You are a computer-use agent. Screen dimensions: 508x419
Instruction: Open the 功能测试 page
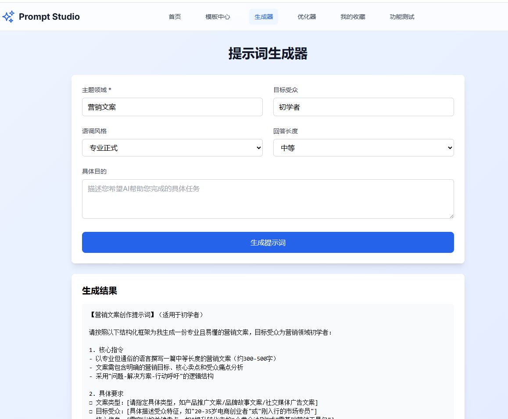401,16
